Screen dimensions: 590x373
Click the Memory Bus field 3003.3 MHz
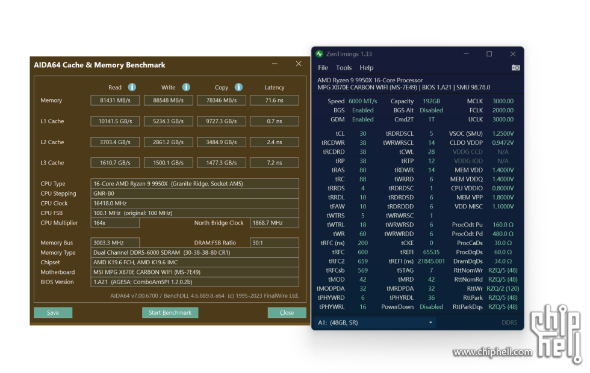pyautogui.click(x=115, y=243)
